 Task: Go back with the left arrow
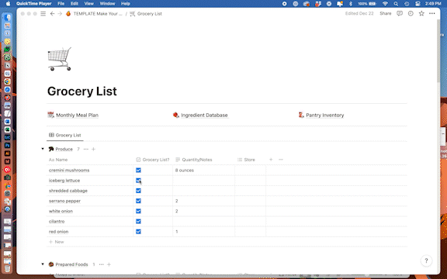point(52,14)
